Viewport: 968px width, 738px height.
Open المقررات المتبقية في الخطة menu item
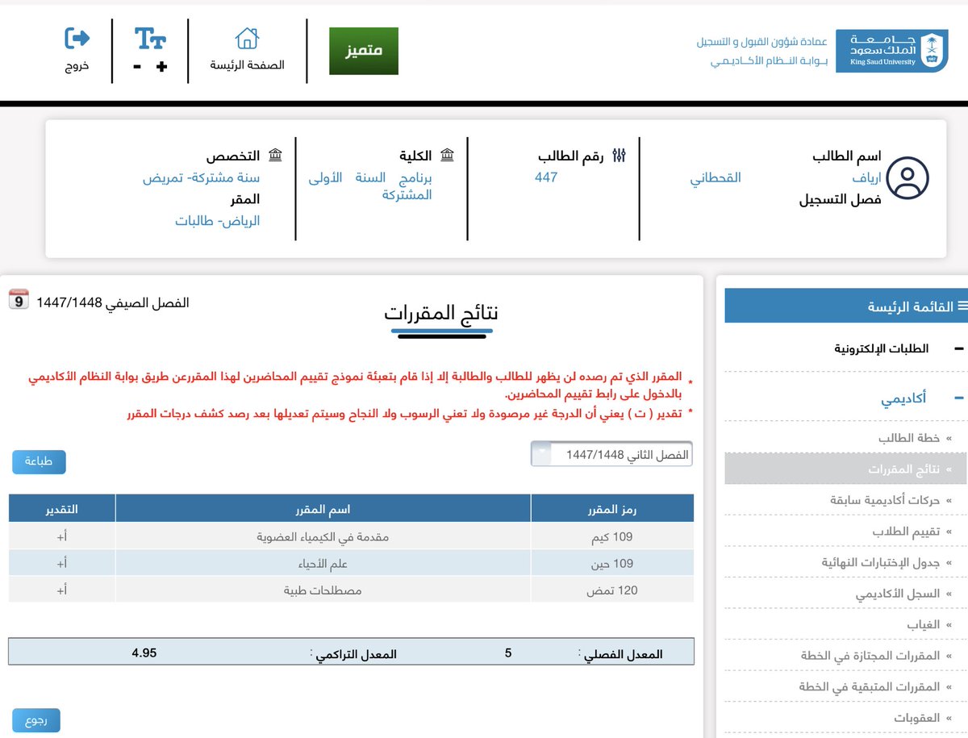click(870, 686)
